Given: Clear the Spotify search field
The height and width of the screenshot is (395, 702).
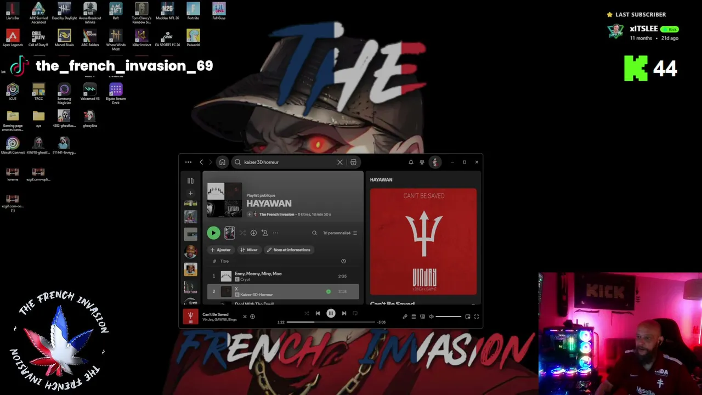Looking at the screenshot, I should coord(340,162).
